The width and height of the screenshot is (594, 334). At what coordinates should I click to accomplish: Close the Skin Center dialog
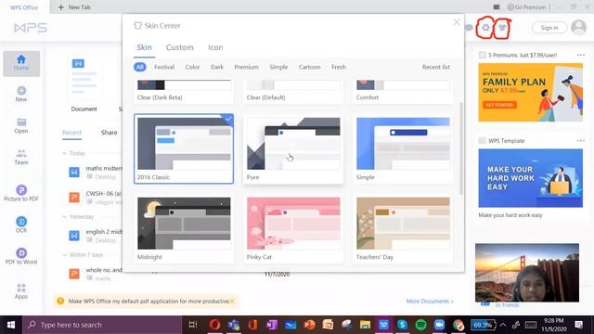coord(457,22)
